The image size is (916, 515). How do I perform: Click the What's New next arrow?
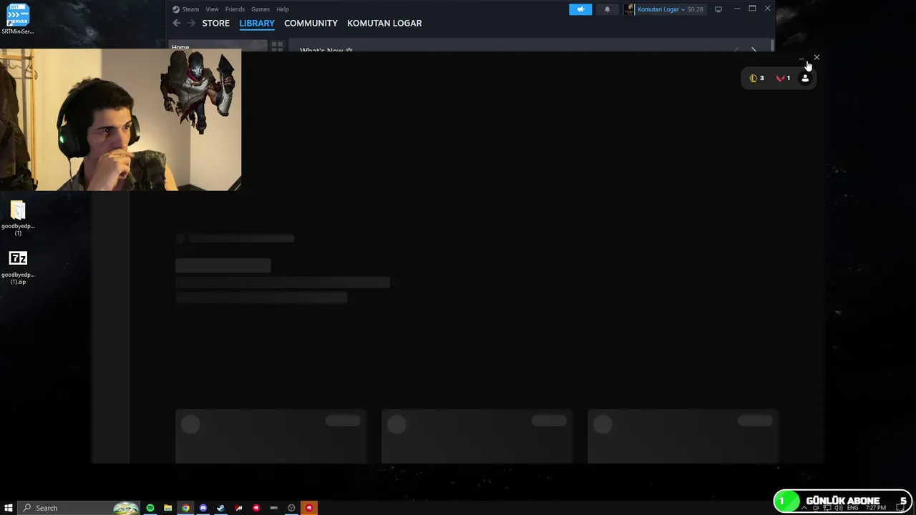(754, 50)
